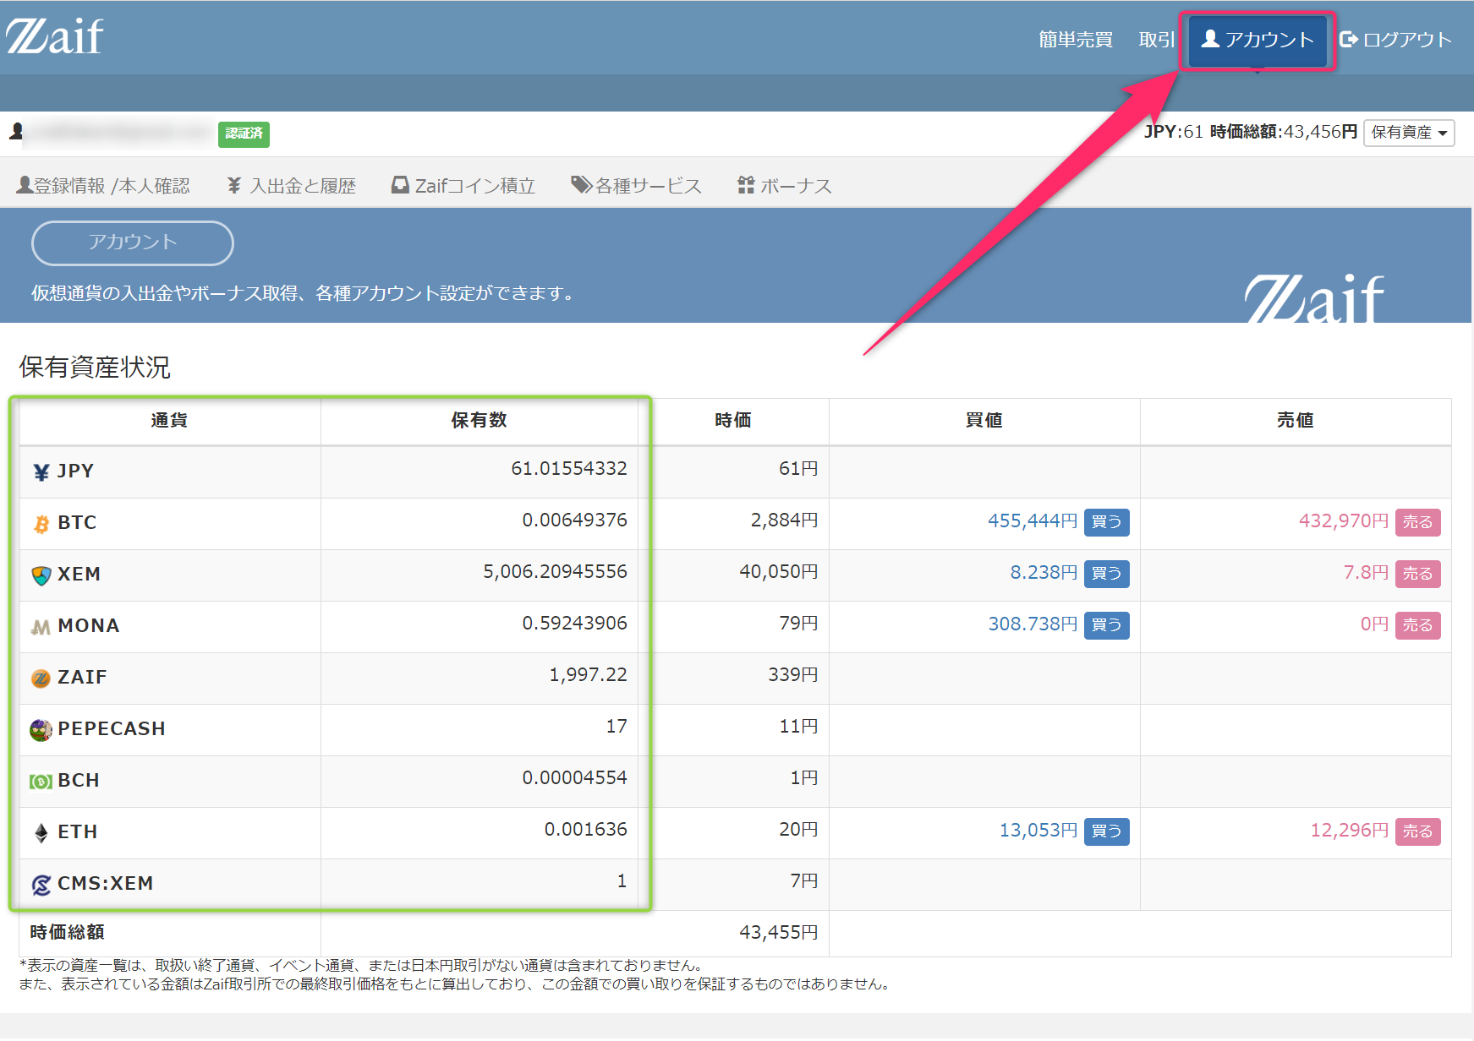Click 売る button in MONA row

click(1418, 625)
